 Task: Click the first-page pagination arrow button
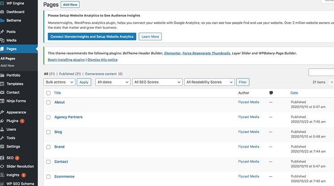(x=332, y=82)
